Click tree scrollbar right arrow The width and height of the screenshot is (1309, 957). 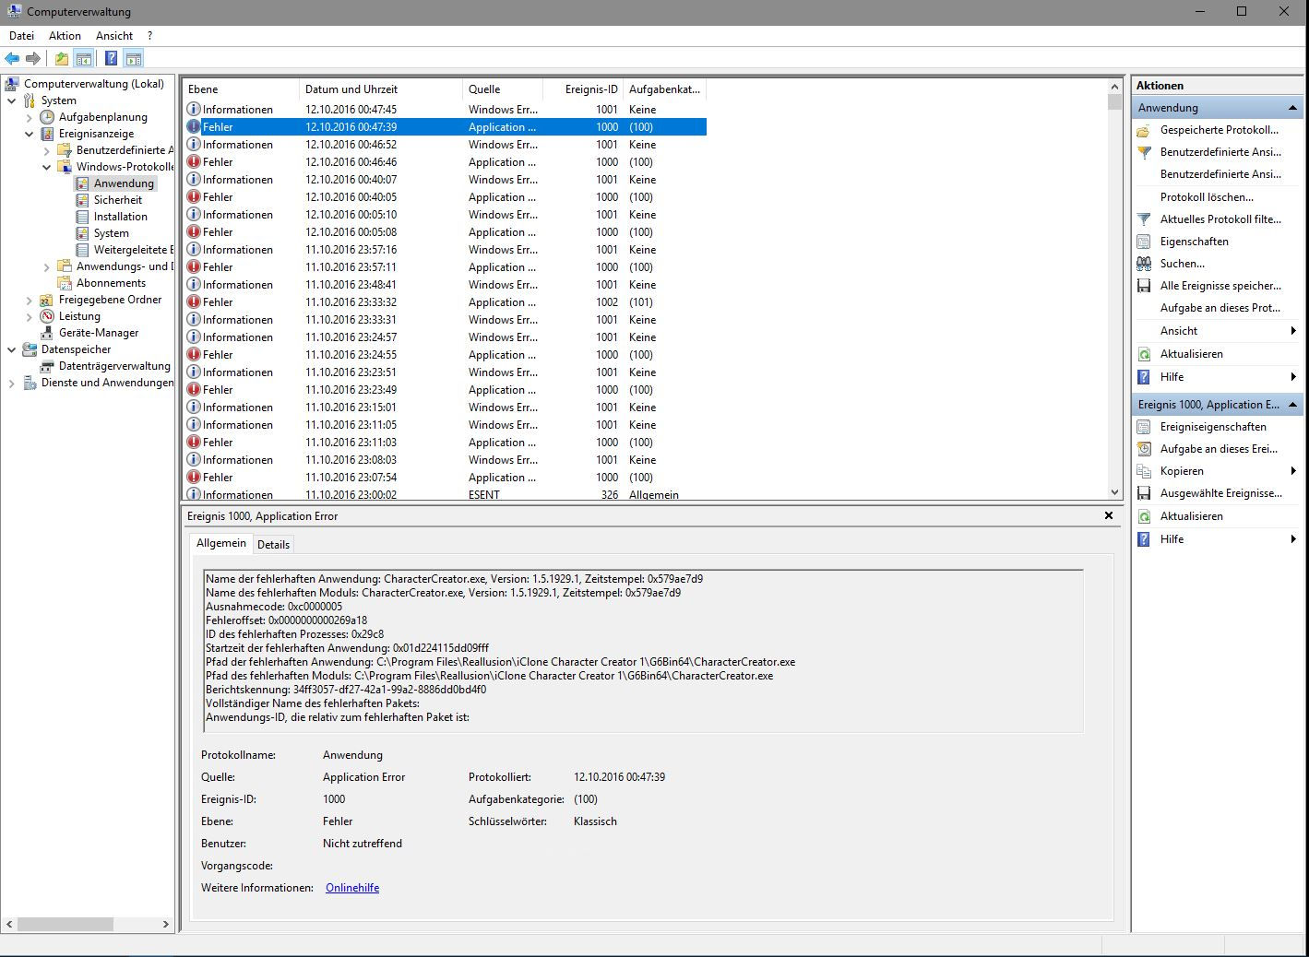point(165,924)
